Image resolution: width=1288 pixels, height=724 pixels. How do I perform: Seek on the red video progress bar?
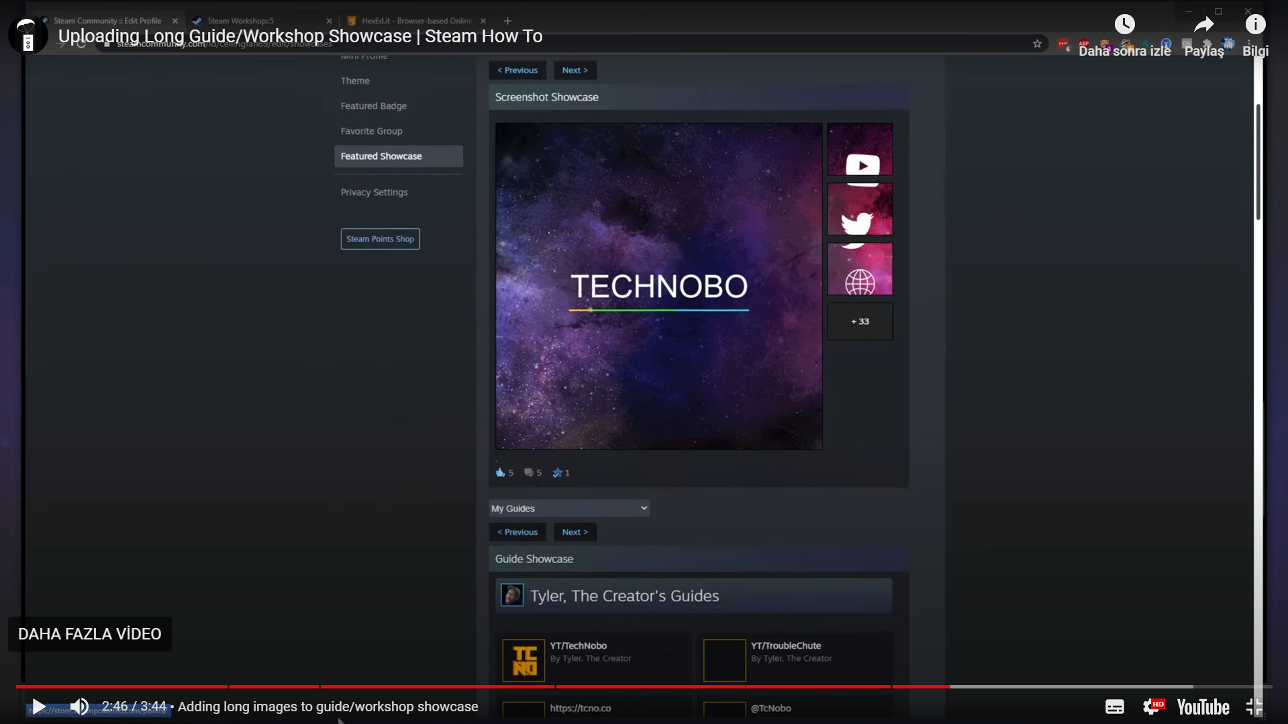click(644, 686)
